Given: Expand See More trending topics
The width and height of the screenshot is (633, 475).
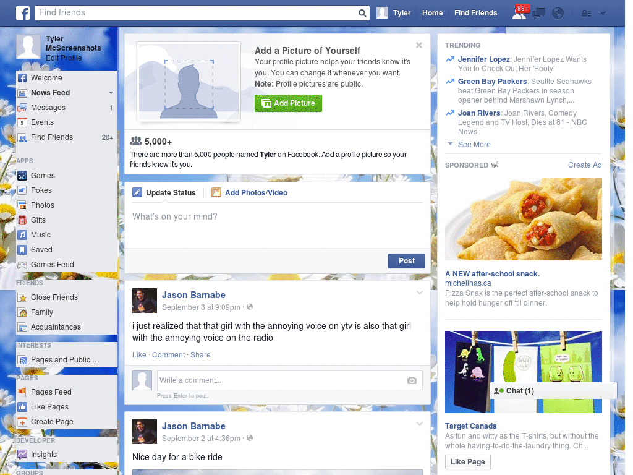Looking at the screenshot, I should [x=474, y=145].
